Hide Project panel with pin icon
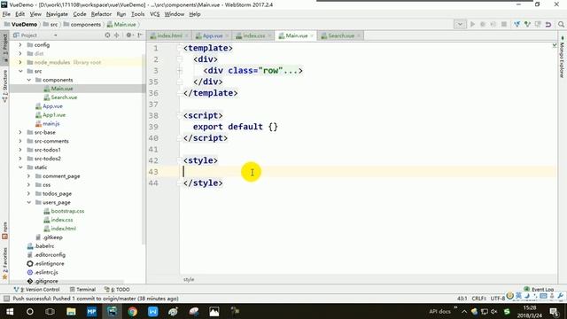Viewport: 567px width, 319px height. tap(140, 35)
